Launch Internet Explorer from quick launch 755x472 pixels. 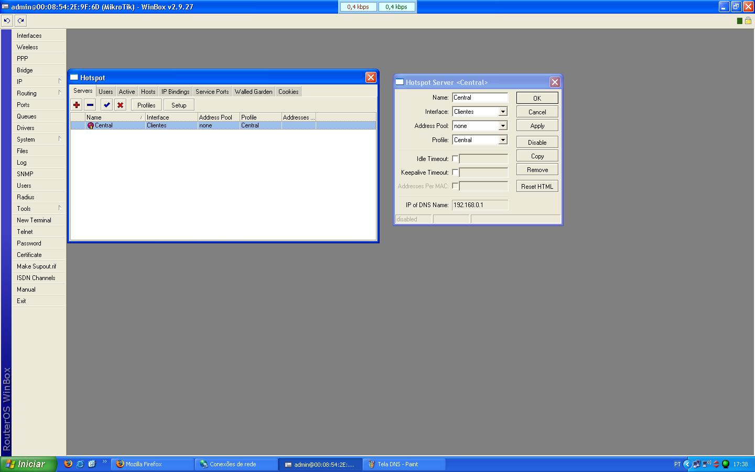click(80, 464)
